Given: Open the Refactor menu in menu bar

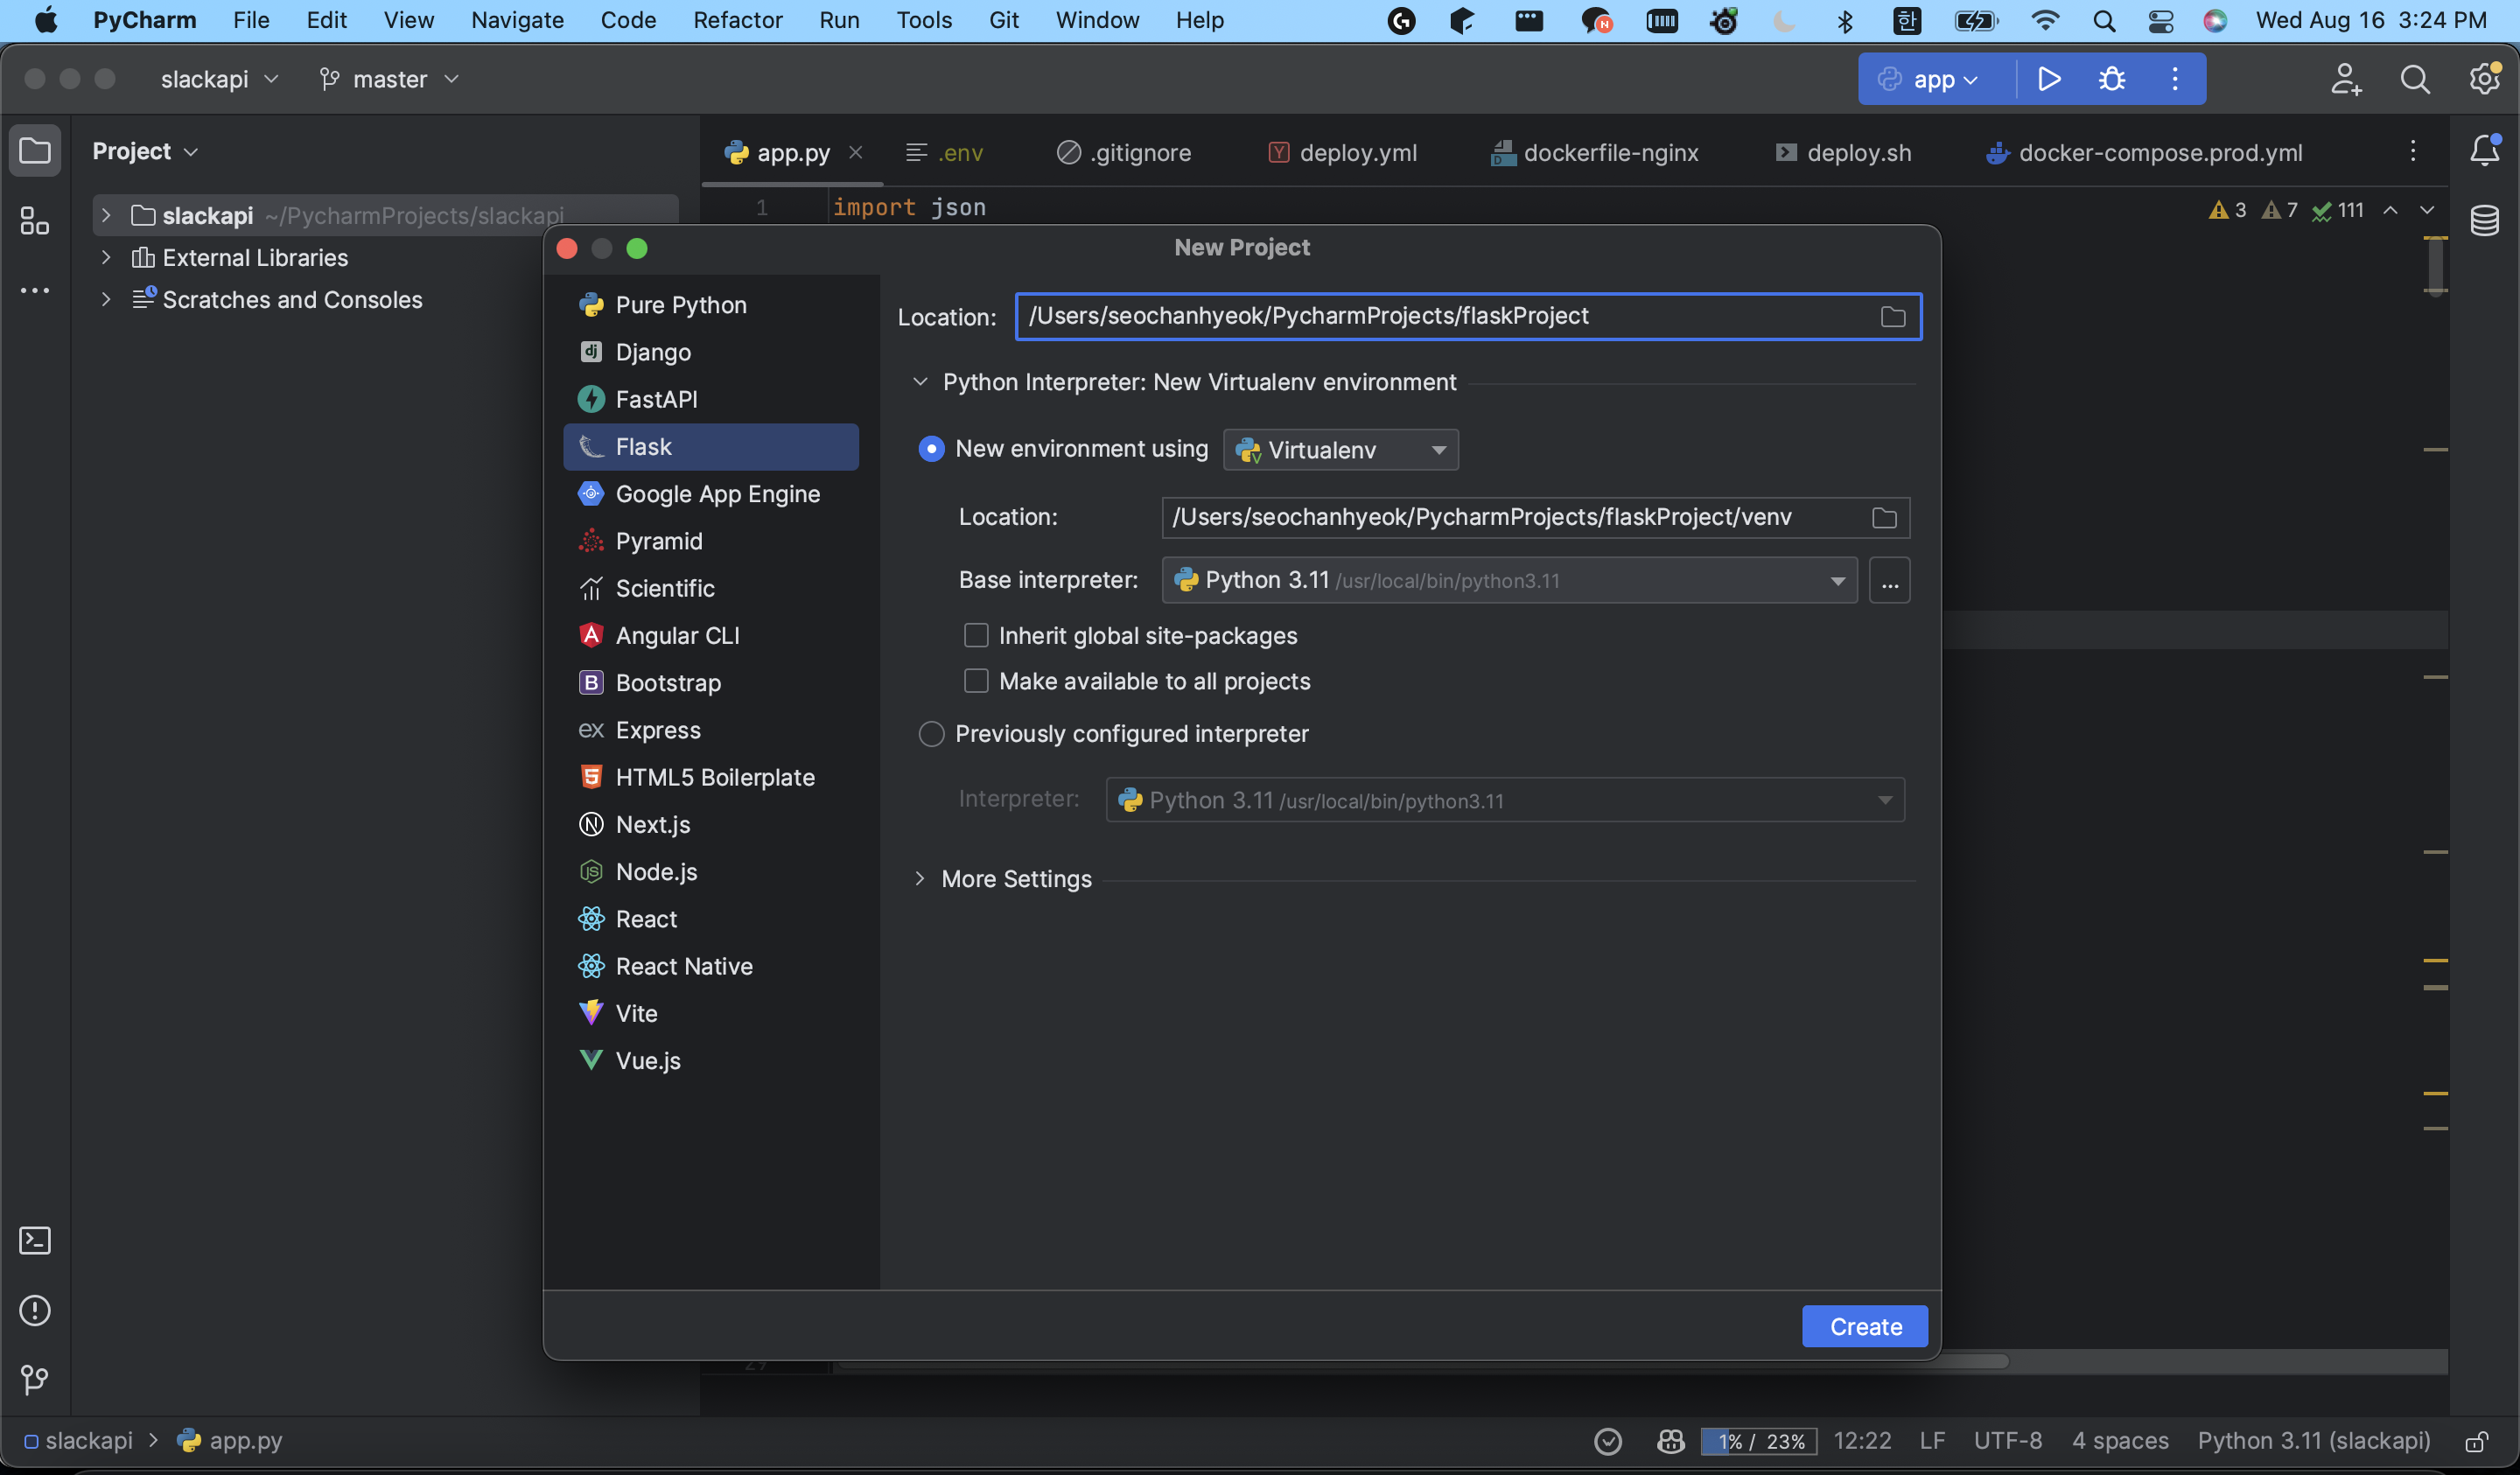Looking at the screenshot, I should click(737, 20).
